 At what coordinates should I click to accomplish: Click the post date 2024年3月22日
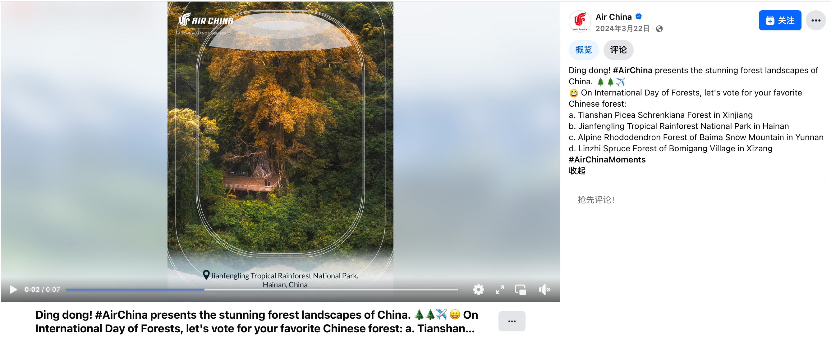(x=622, y=29)
